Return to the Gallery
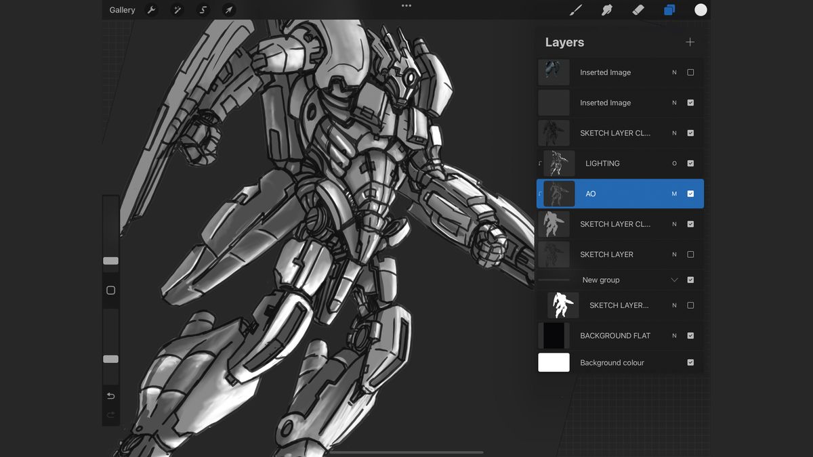813x457 pixels. 121,9
